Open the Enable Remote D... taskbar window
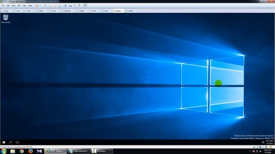 point(79,151)
